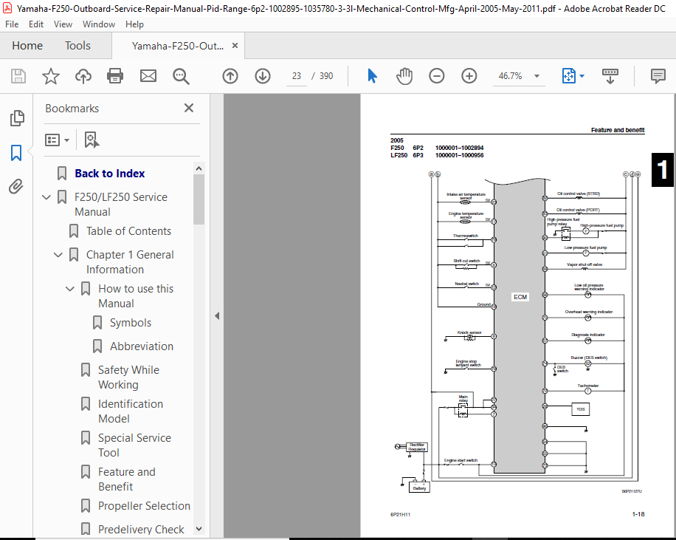Click bookmarks scrollbar down arrow
The image size is (676, 540).
[199, 529]
